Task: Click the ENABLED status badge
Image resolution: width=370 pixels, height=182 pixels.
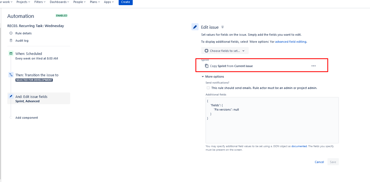Action: click(x=61, y=16)
